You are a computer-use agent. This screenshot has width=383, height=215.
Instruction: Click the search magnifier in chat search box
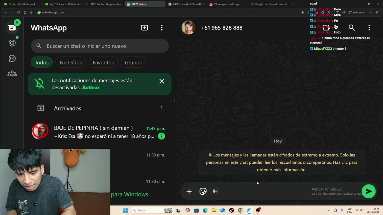click(39, 46)
